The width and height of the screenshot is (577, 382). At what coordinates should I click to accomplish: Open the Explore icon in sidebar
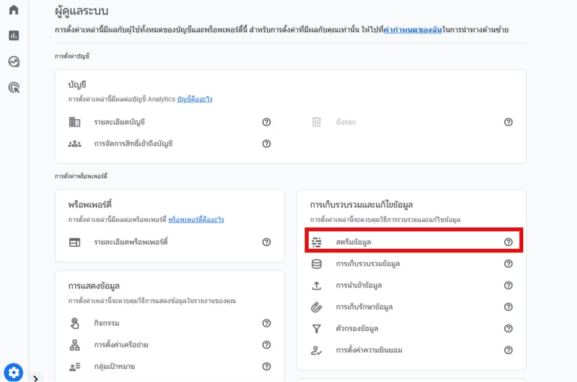pyautogui.click(x=14, y=61)
